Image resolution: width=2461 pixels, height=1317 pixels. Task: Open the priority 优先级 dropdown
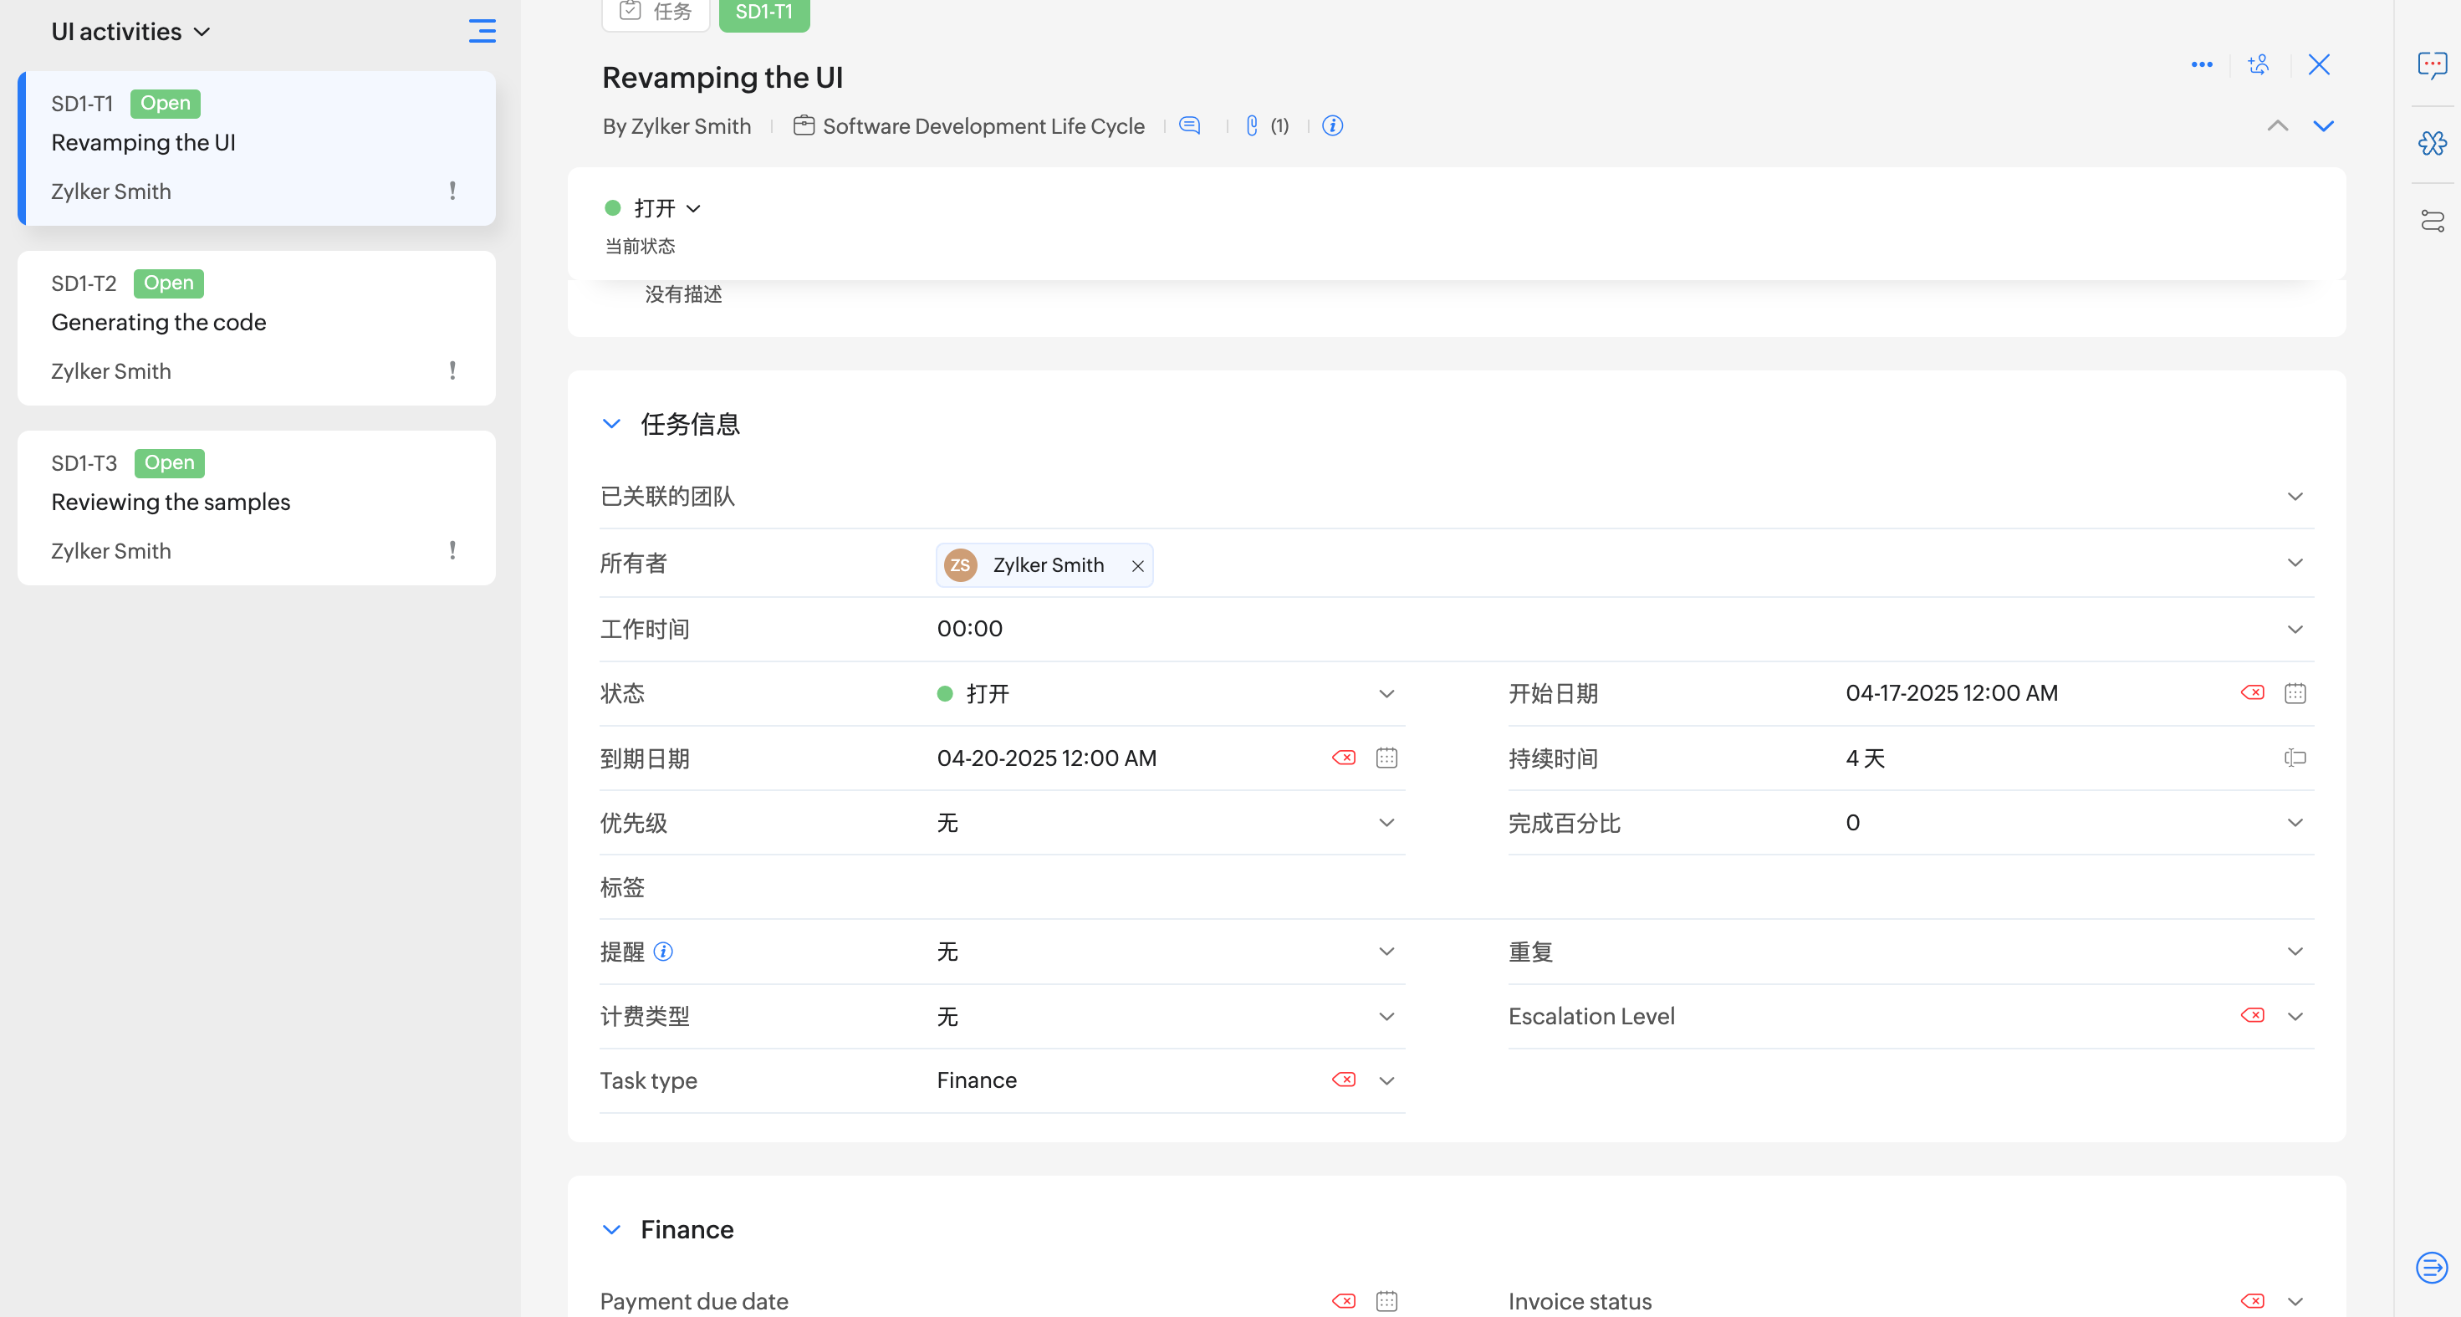coord(1386,822)
